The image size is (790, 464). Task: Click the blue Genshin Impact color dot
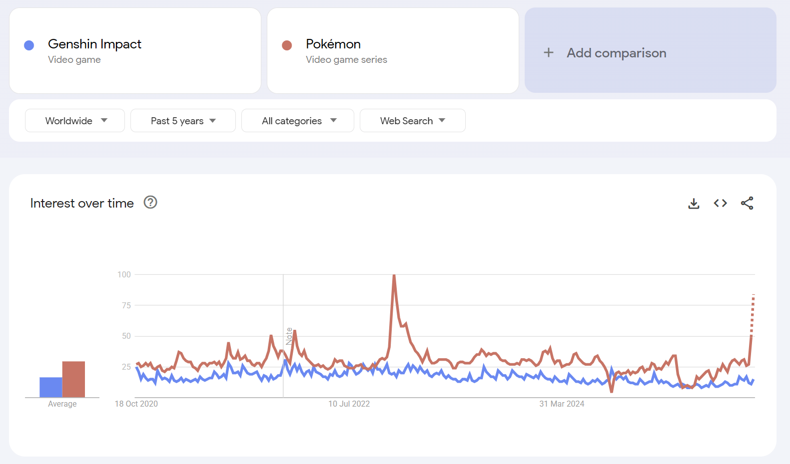29,45
